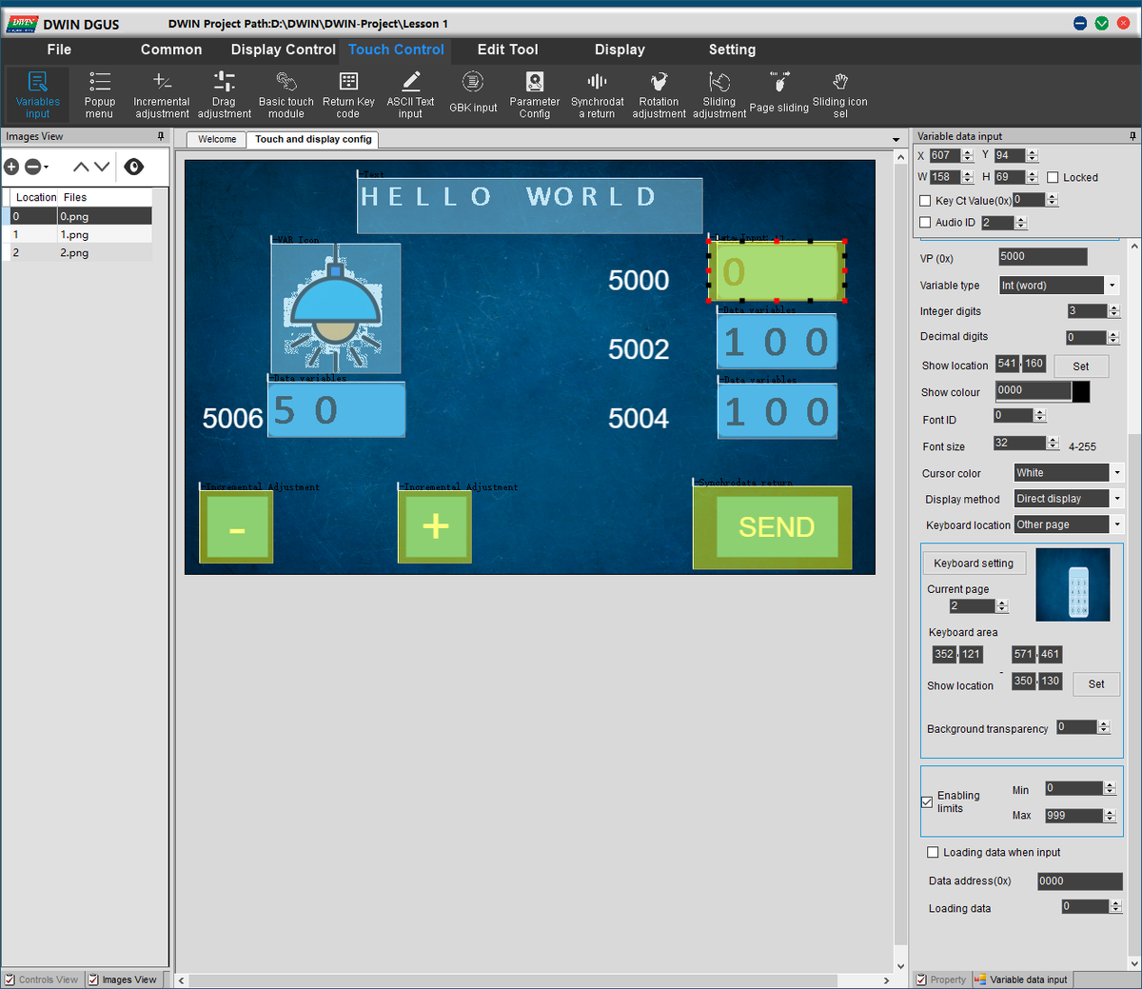The width and height of the screenshot is (1142, 989).
Task: Toggle the Images View checkbox
Action: (x=93, y=979)
